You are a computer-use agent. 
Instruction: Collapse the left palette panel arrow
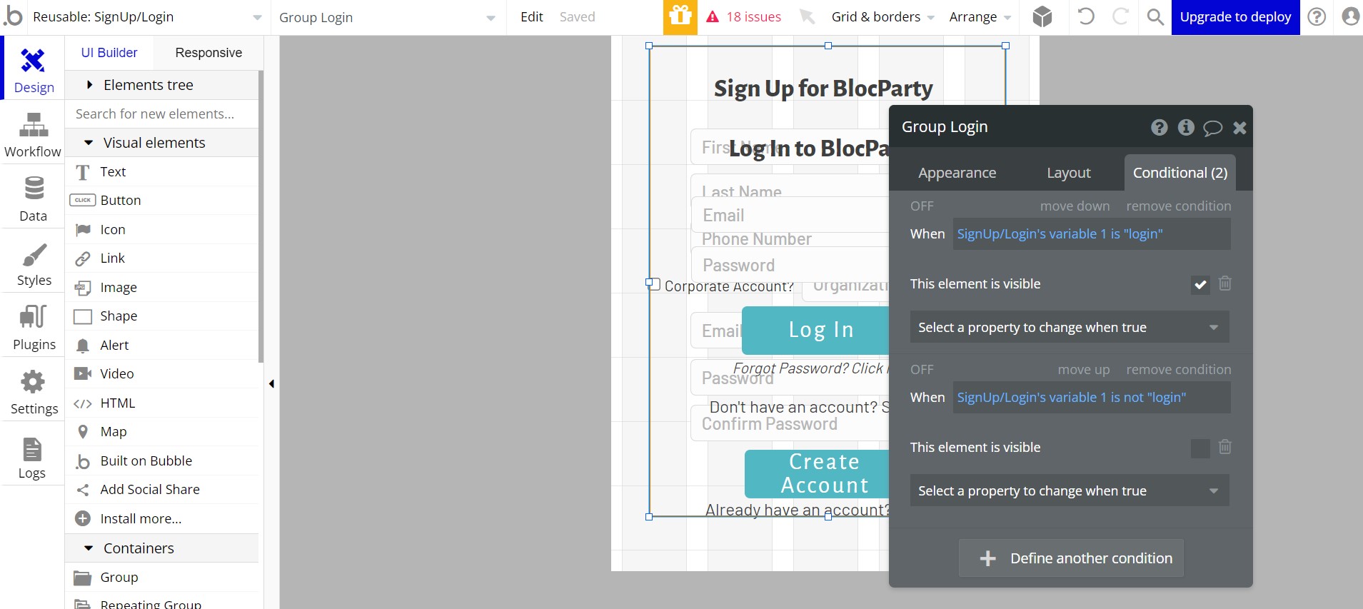[x=271, y=384]
